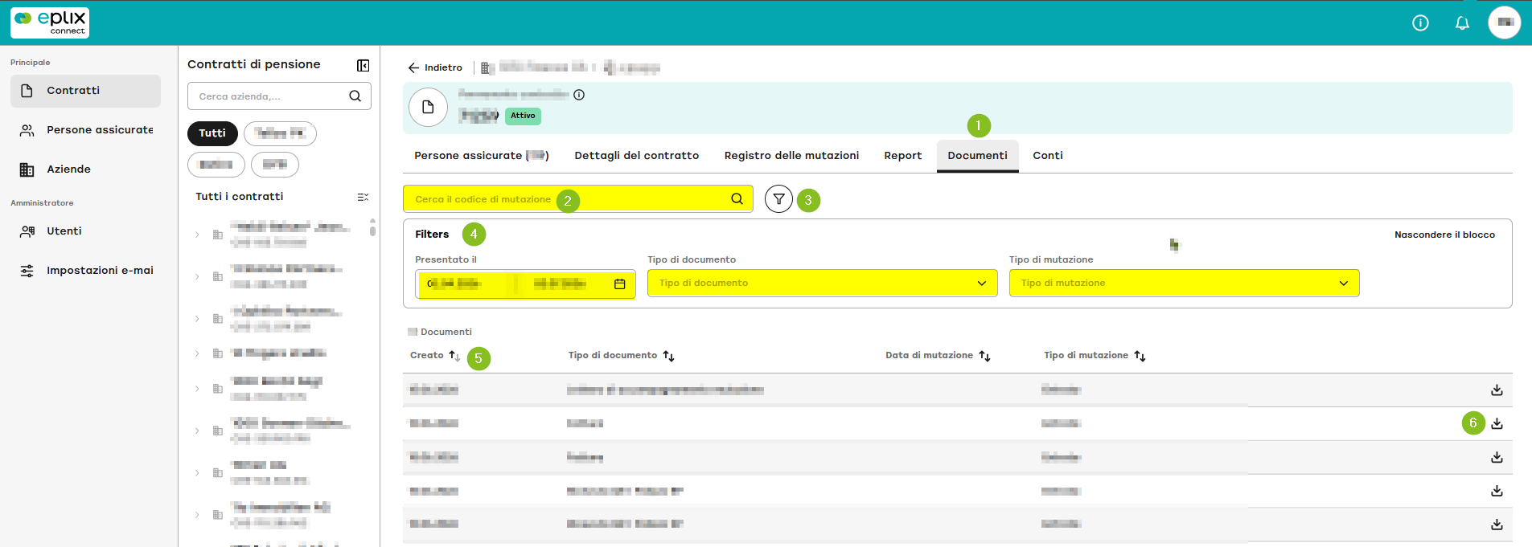
Task: Download the fifth document row
Action: pos(1497,525)
